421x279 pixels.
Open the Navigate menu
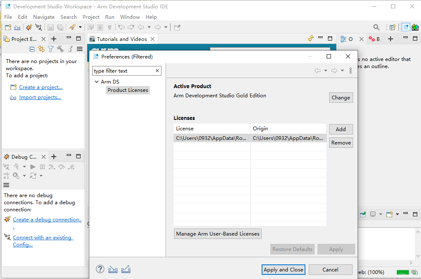(44, 17)
